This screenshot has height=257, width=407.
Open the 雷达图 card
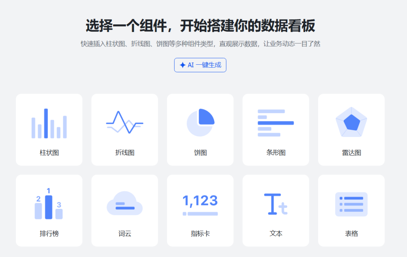click(x=351, y=129)
